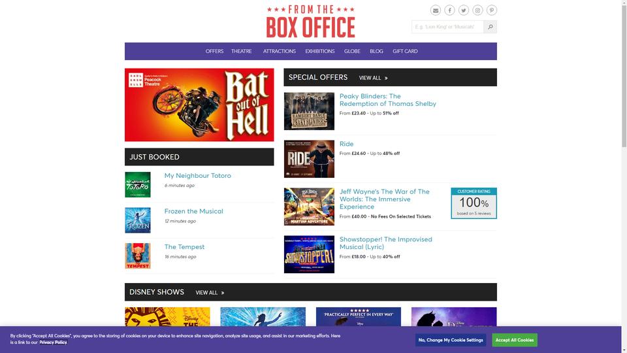Click No, Change My Cookie Settings

click(x=451, y=340)
